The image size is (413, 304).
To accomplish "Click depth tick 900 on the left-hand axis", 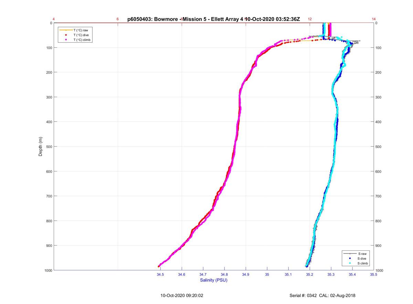I will [x=49, y=246].
